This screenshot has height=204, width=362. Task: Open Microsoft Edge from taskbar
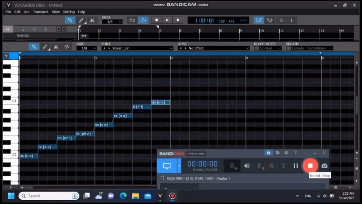coord(123,196)
